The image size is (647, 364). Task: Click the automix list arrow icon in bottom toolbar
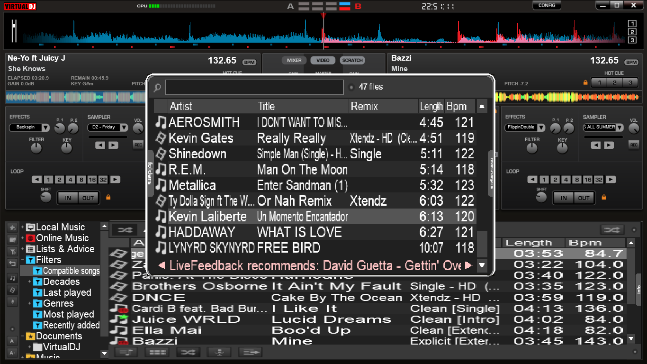[250, 352]
